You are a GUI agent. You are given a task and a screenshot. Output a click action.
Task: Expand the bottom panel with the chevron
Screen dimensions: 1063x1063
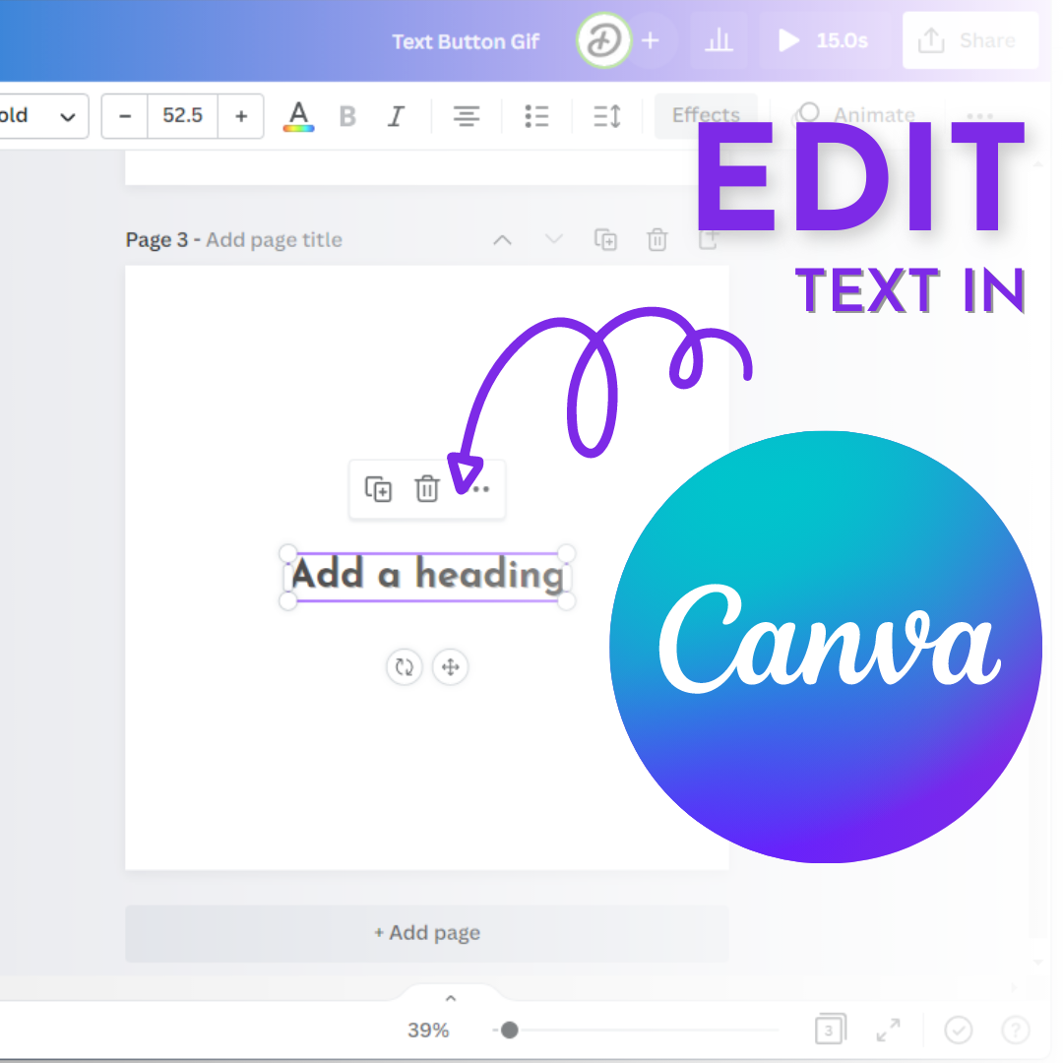[x=450, y=997]
